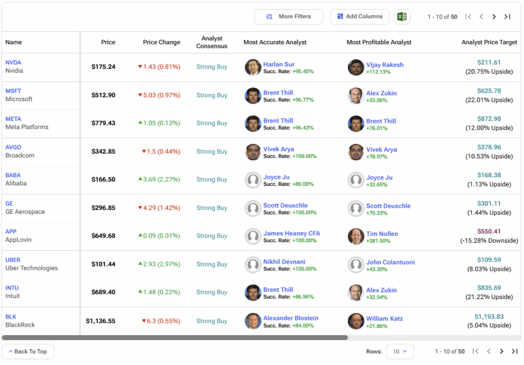Go to next page in bottom pagination
The width and height of the screenshot is (524, 365).
(x=501, y=351)
